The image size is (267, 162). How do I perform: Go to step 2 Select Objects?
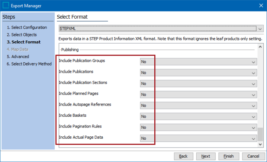coord(22,35)
